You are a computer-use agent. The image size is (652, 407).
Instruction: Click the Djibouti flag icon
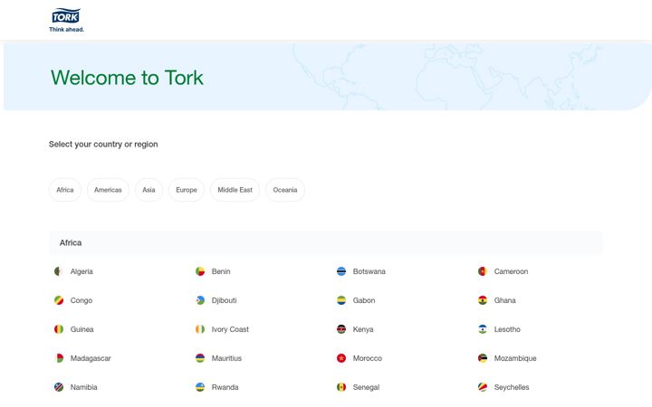[x=200, y=300]
